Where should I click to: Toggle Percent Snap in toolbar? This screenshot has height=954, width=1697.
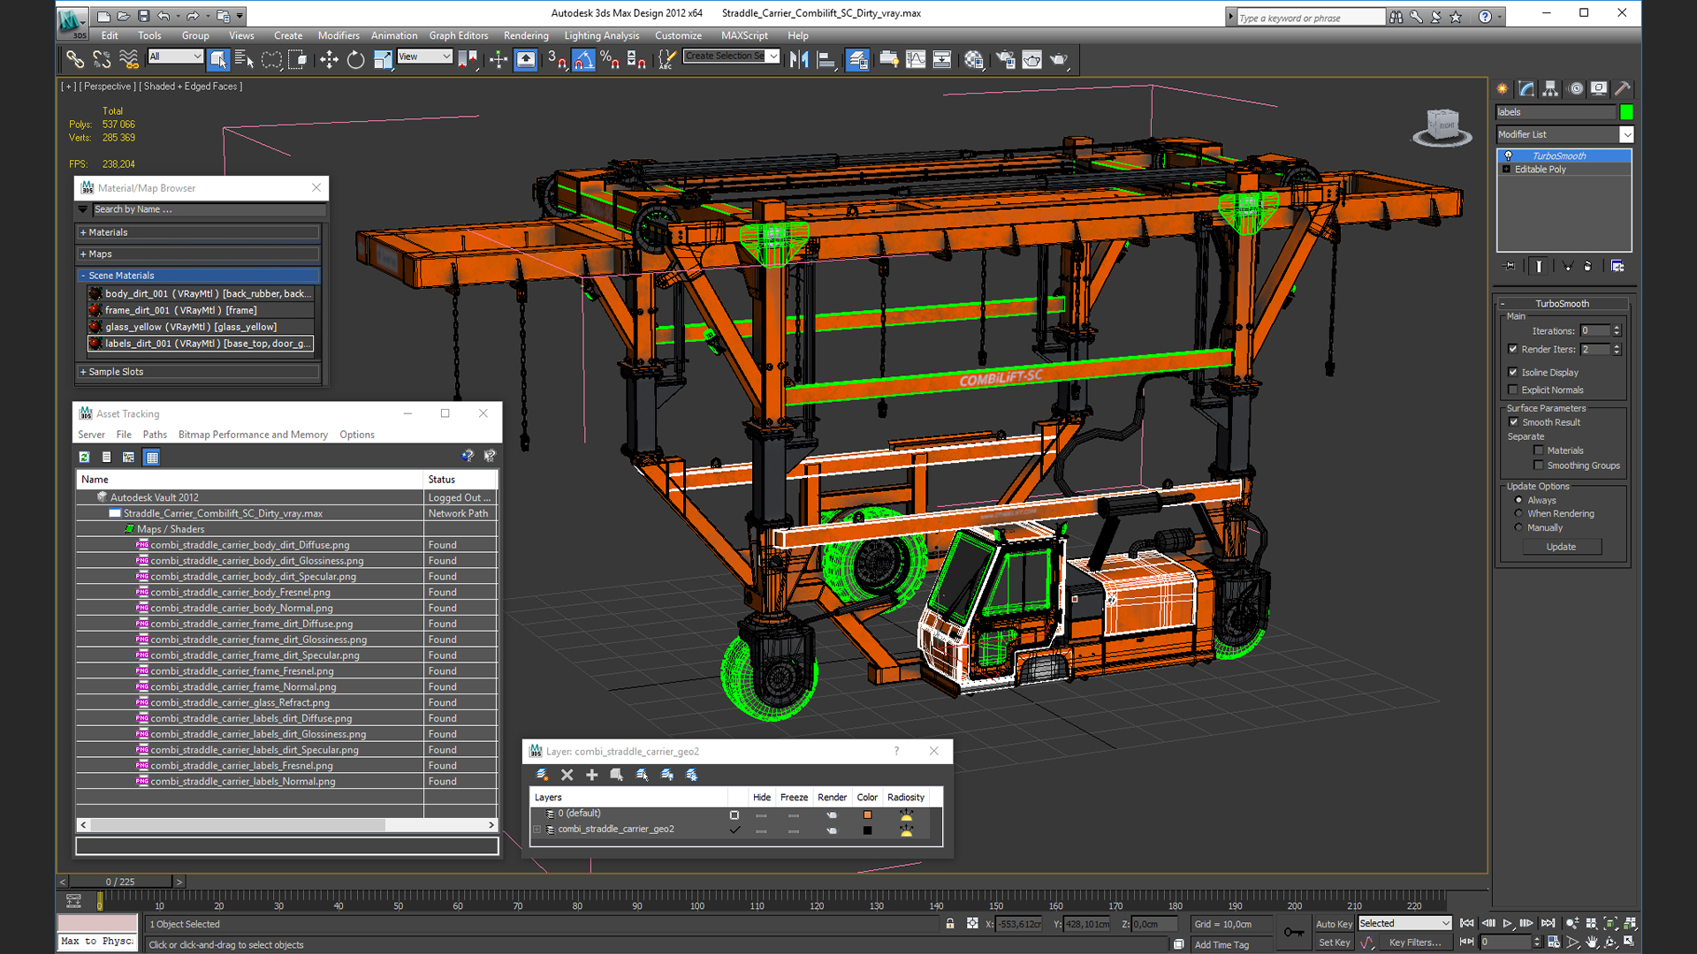(x=610, y=59)
